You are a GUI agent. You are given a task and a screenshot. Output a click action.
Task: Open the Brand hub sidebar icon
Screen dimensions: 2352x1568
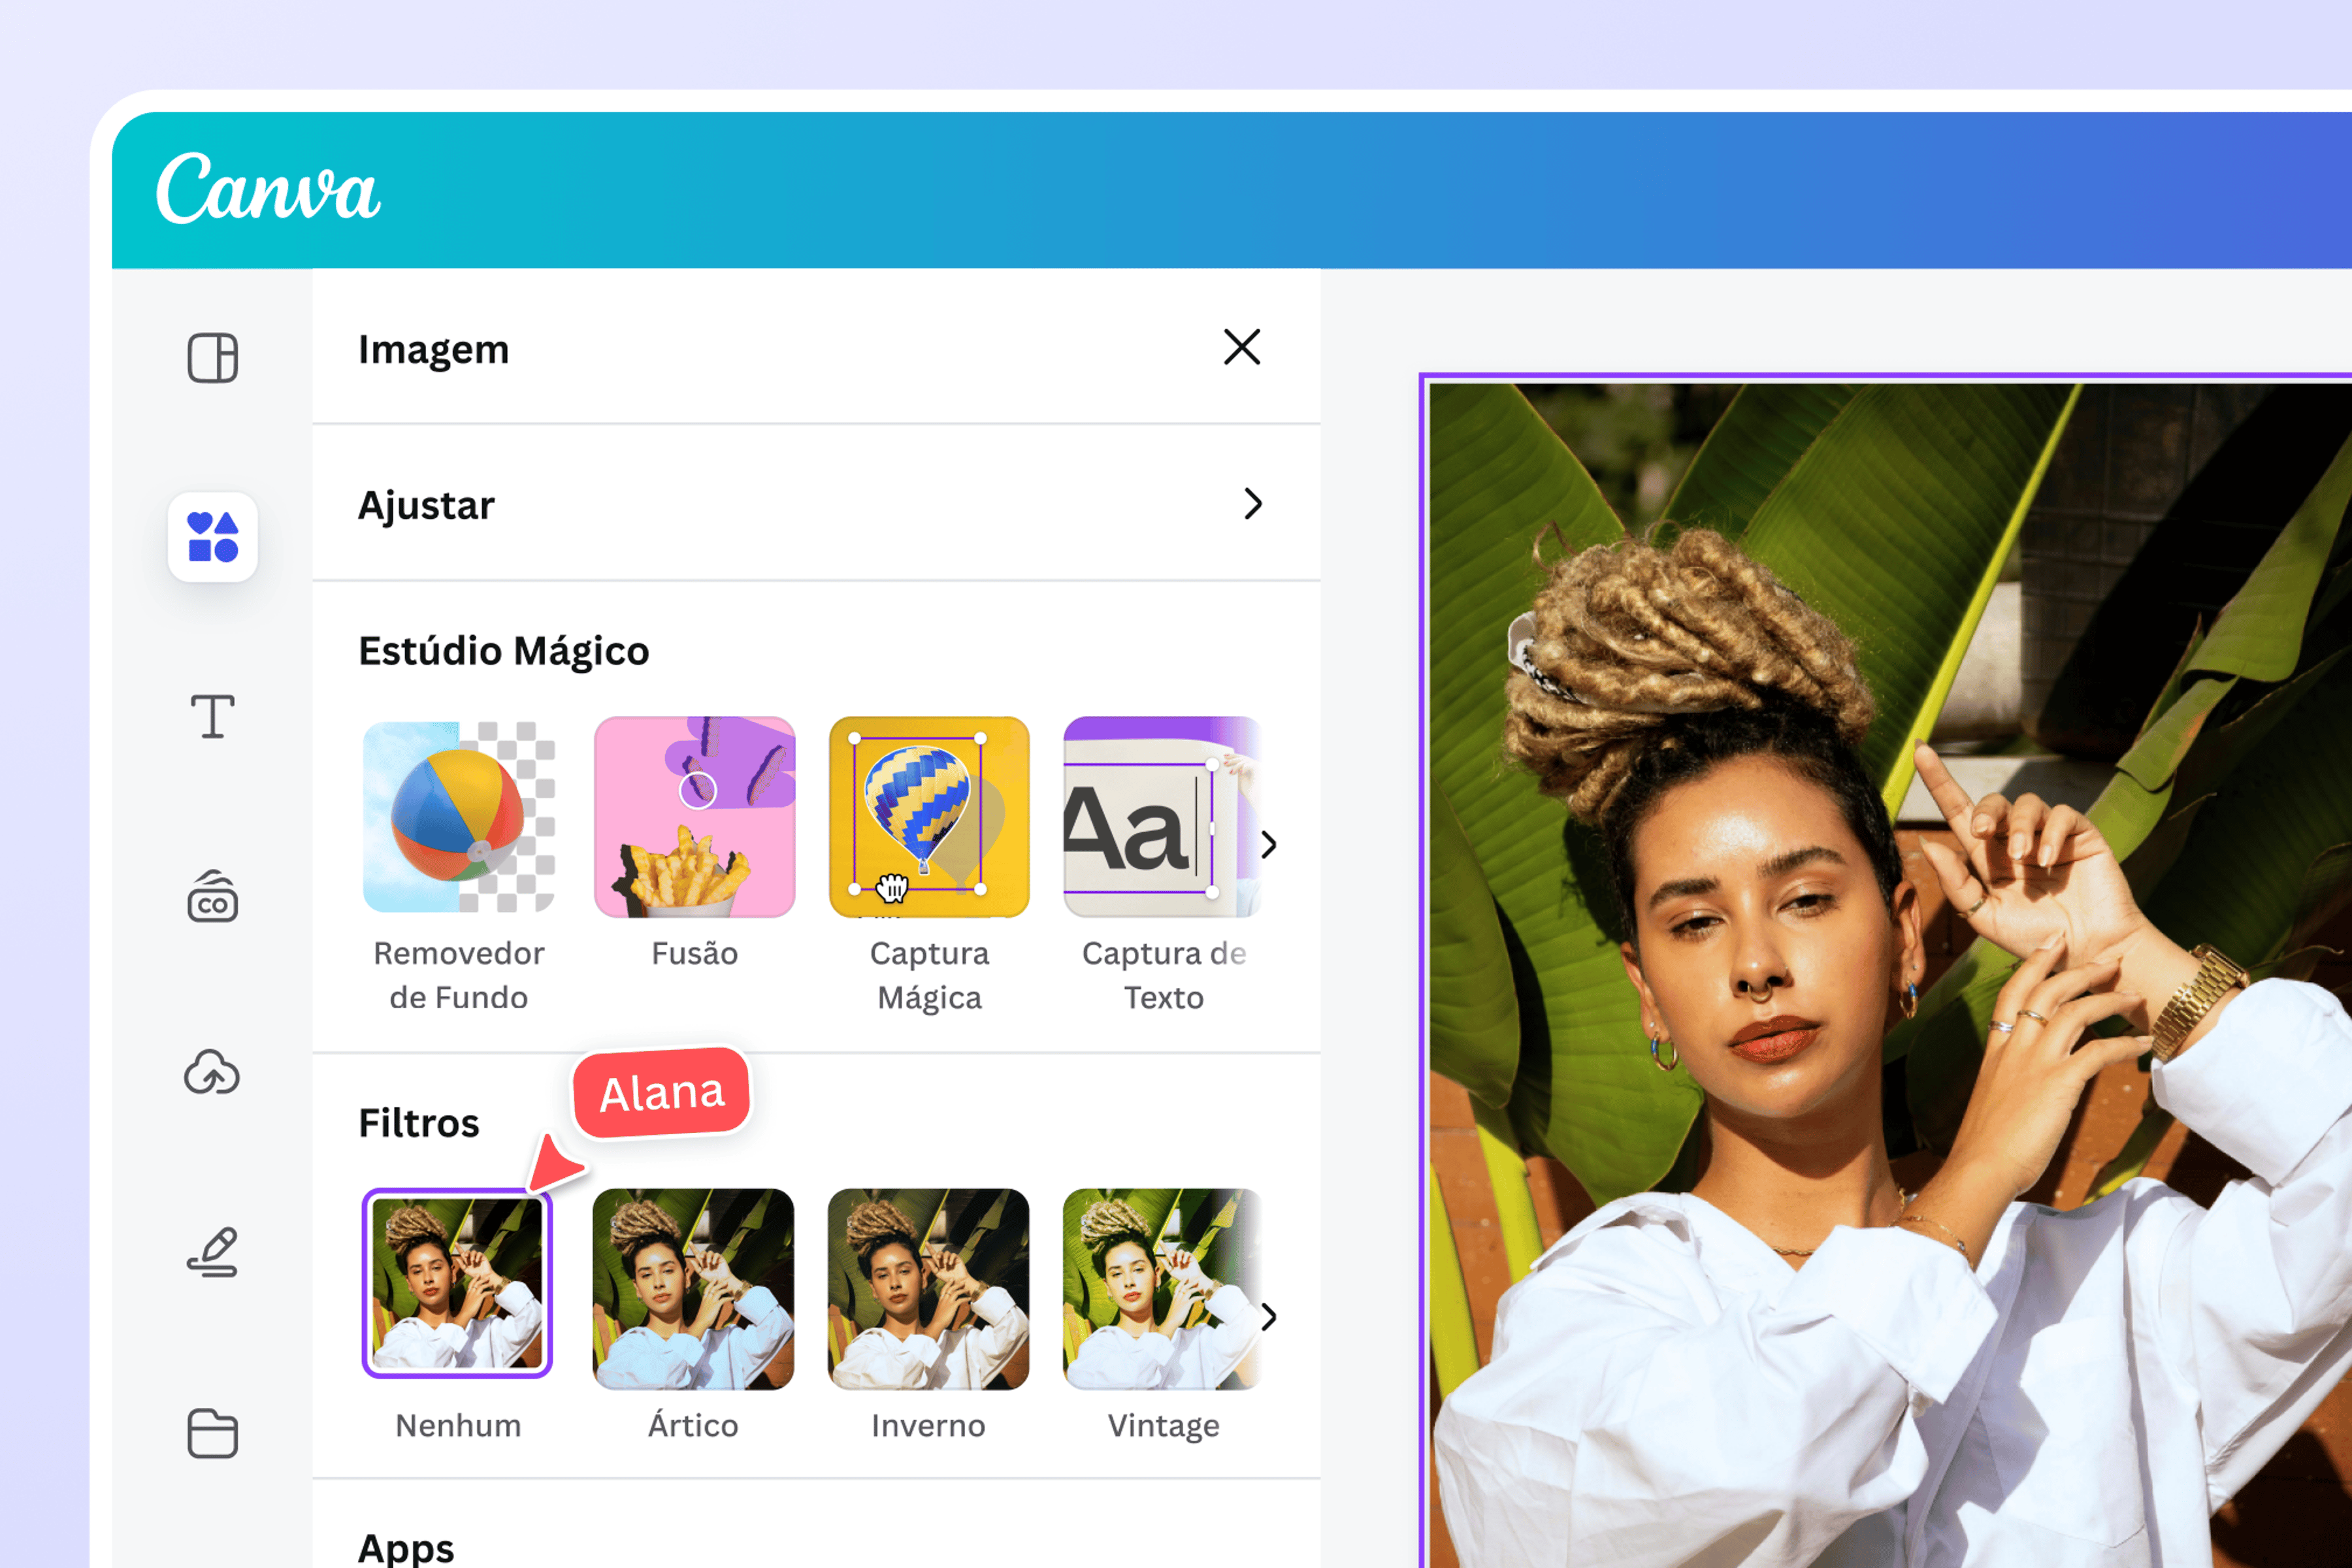(x=213, y=896)
